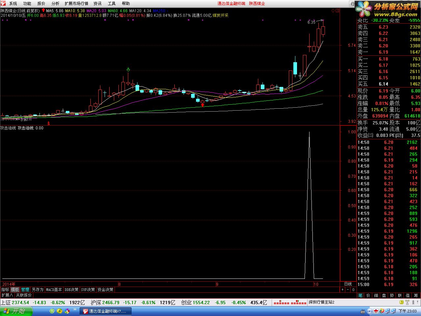Screen dimensions: 421x316
Task: Click the 通达信金融终端 title text
Action: 231,4
